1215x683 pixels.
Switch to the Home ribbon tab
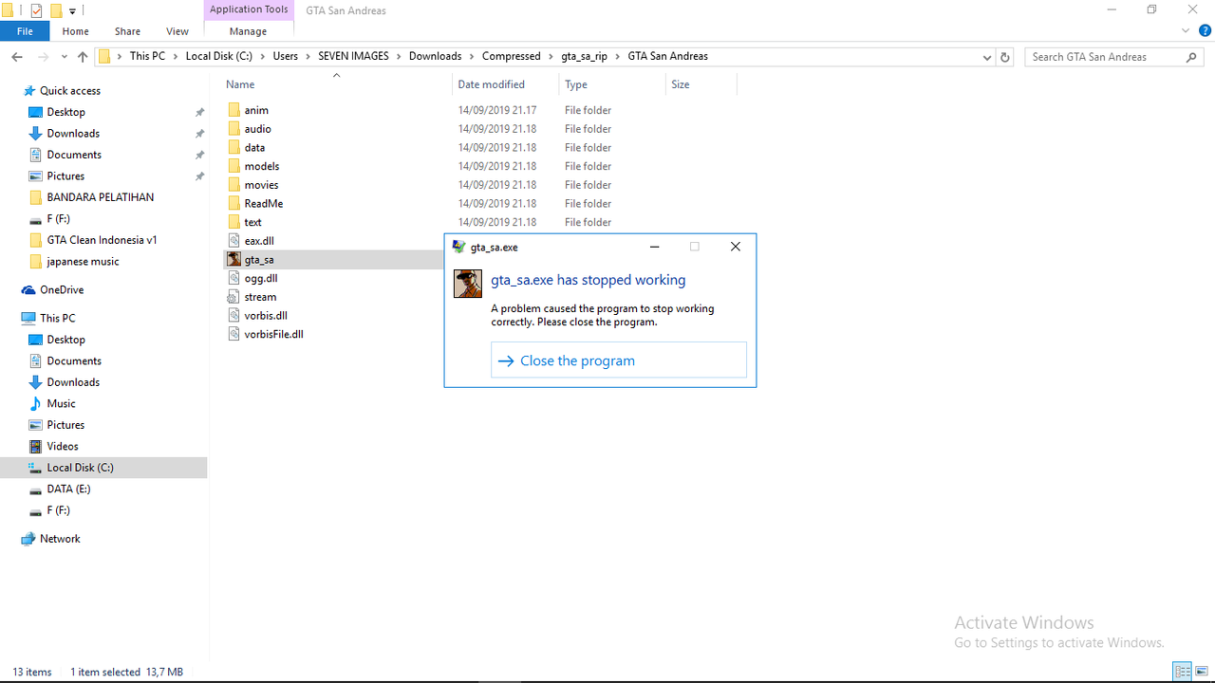coord(75,31)
